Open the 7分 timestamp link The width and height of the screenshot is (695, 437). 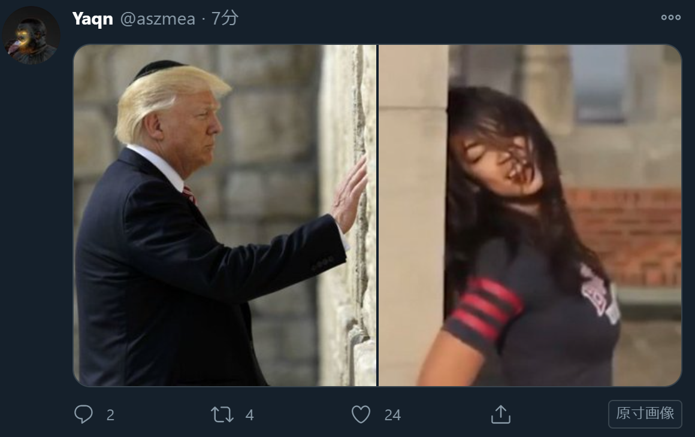tap(225, 18)
